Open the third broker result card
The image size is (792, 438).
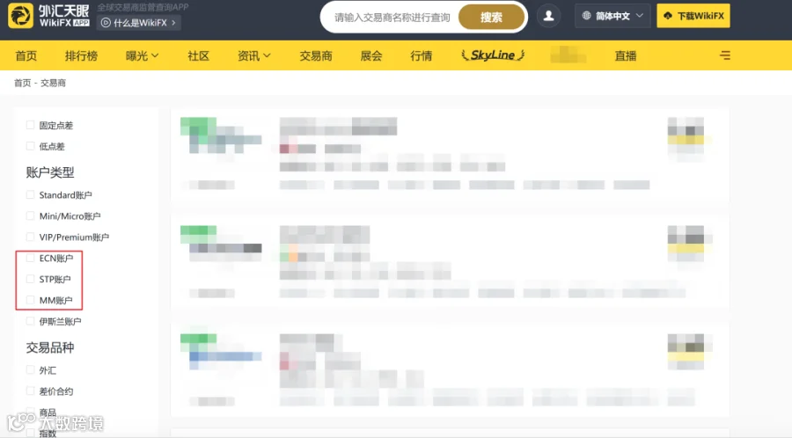450,370
